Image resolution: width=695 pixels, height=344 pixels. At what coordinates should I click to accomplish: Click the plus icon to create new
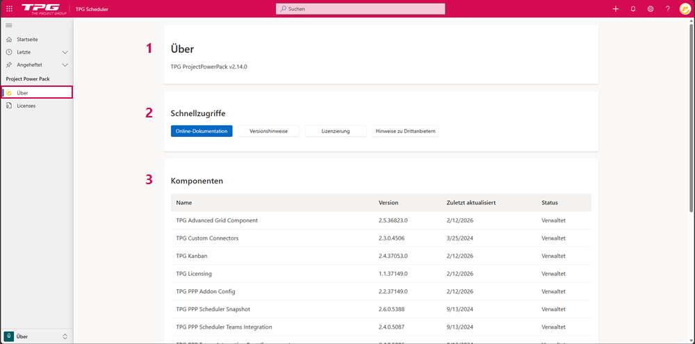click(x=615, y=9)
